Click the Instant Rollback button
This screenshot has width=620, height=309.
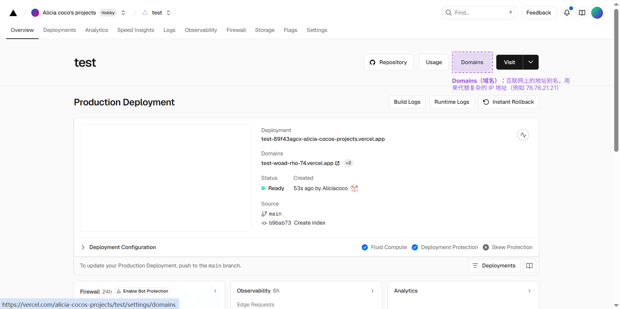[509, 102]
